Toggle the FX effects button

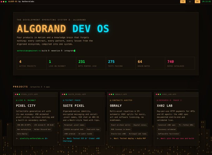click(183, 2)
